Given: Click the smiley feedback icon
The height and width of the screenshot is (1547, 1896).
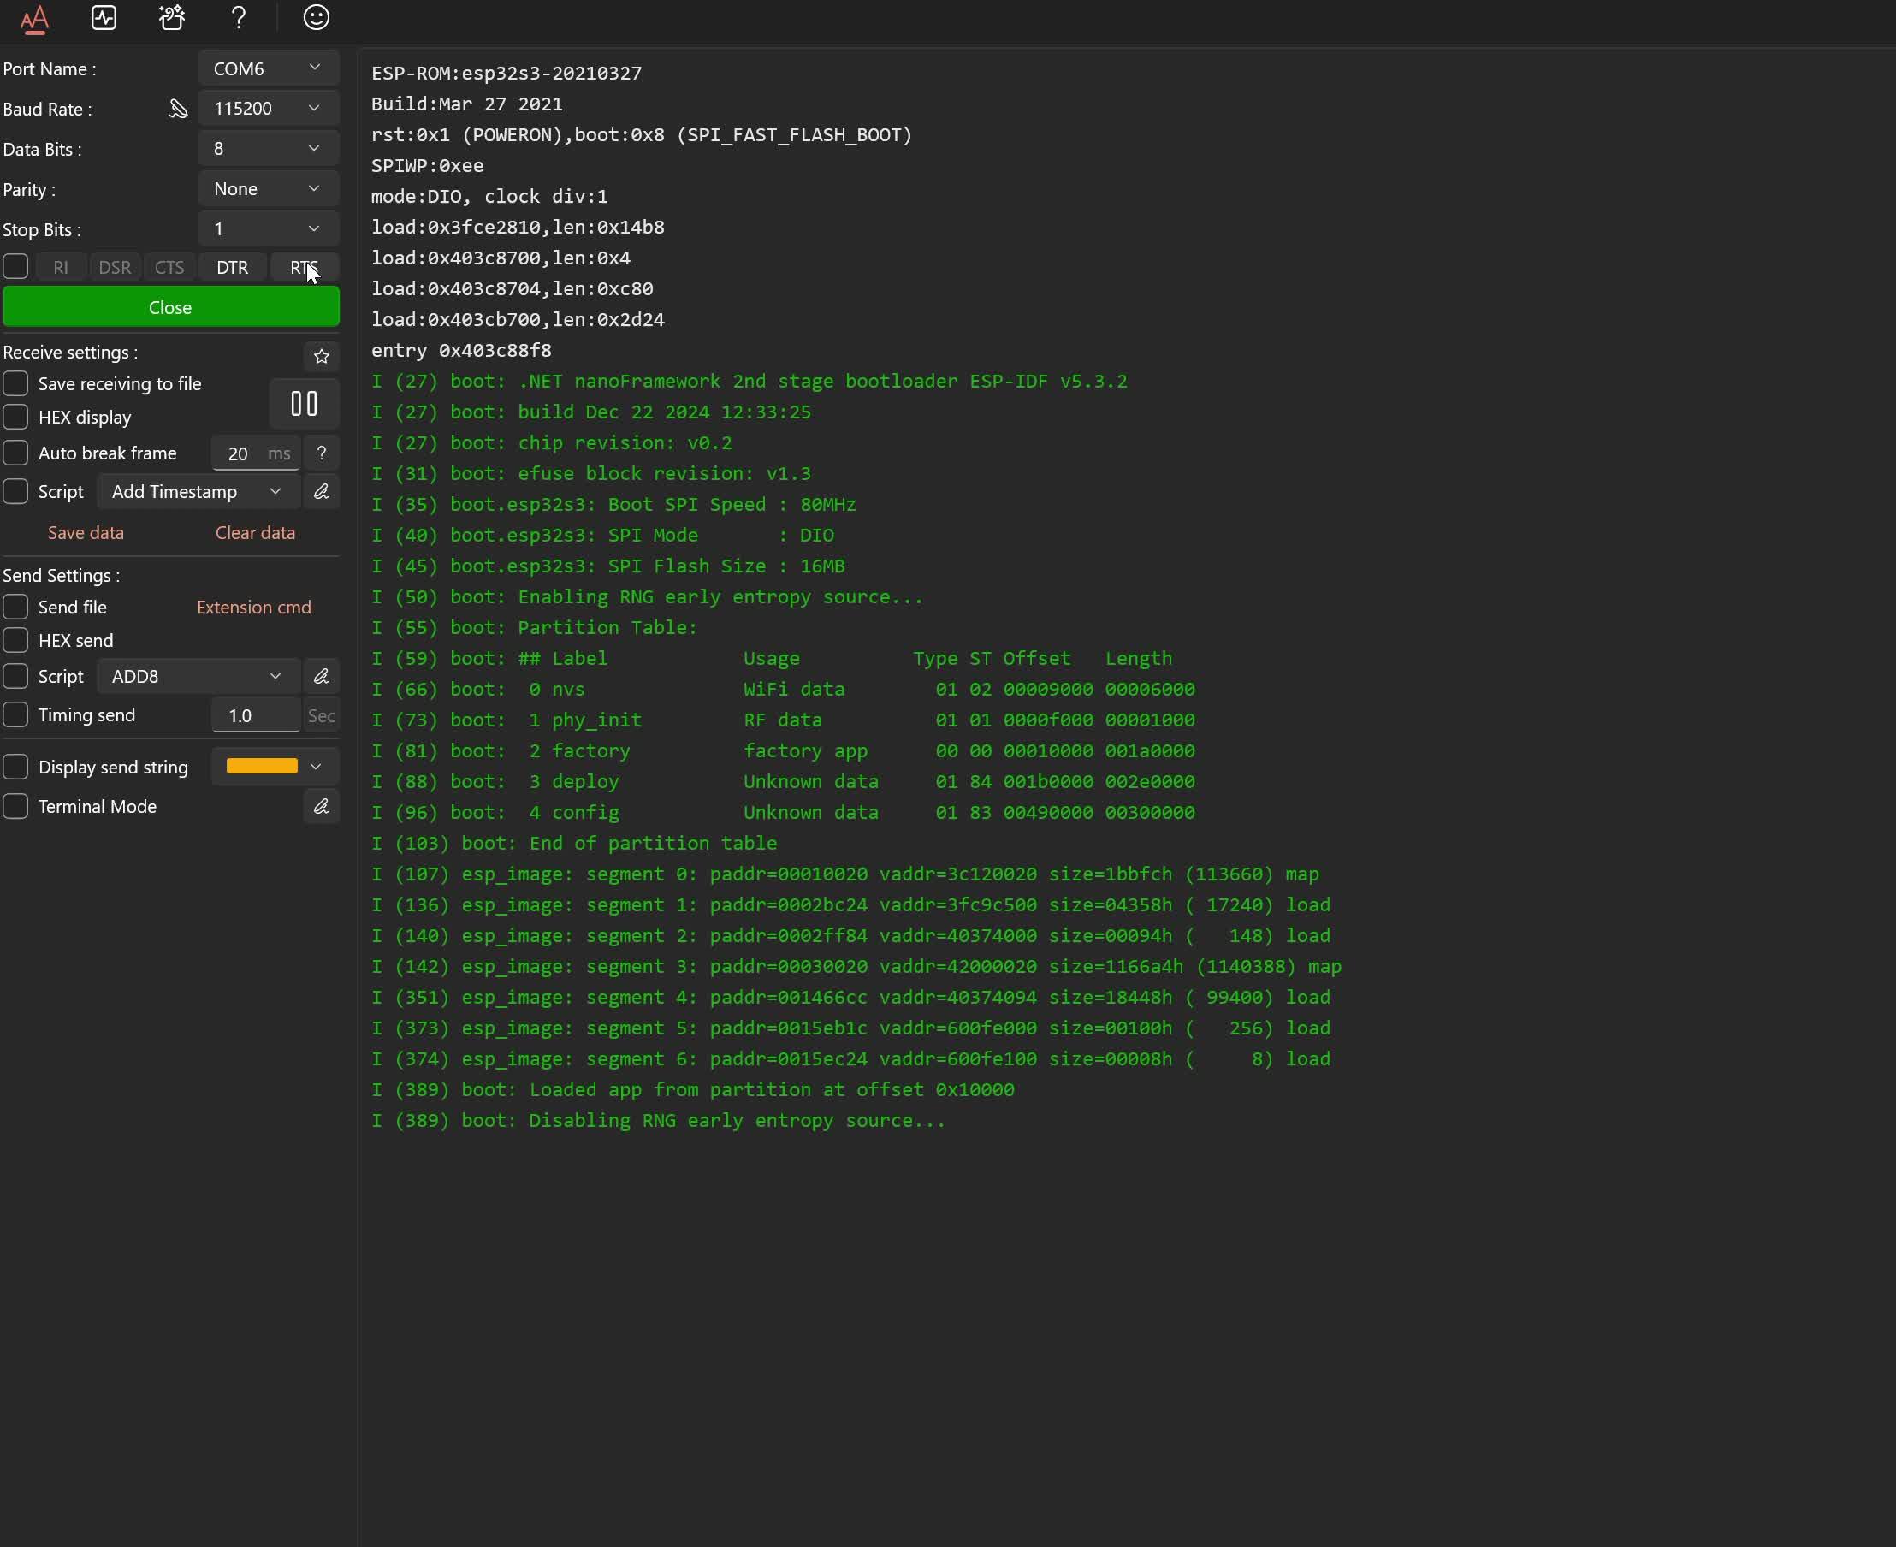Looking at the screenshot, I should (x=317, y=18).
